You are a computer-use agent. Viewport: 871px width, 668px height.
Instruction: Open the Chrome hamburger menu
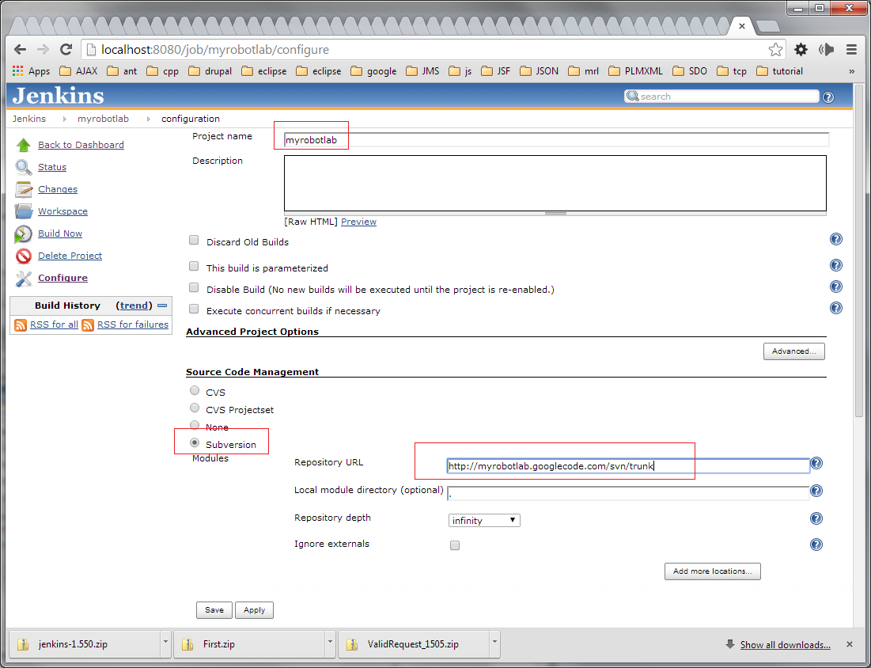coord(851,49)
